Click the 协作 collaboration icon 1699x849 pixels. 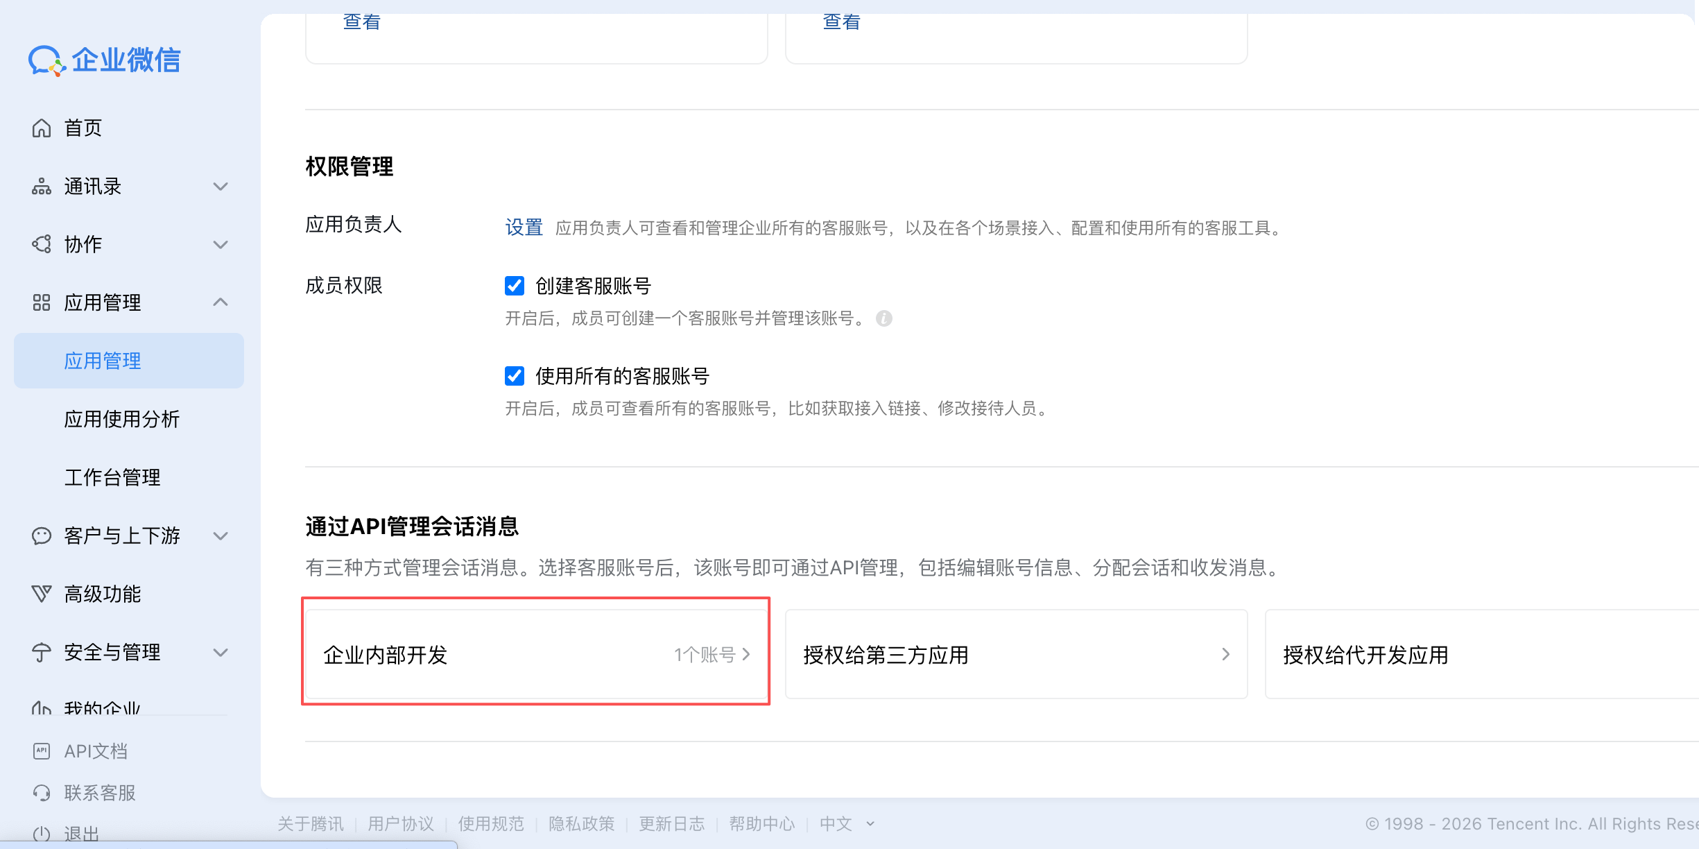pos(42,244)
